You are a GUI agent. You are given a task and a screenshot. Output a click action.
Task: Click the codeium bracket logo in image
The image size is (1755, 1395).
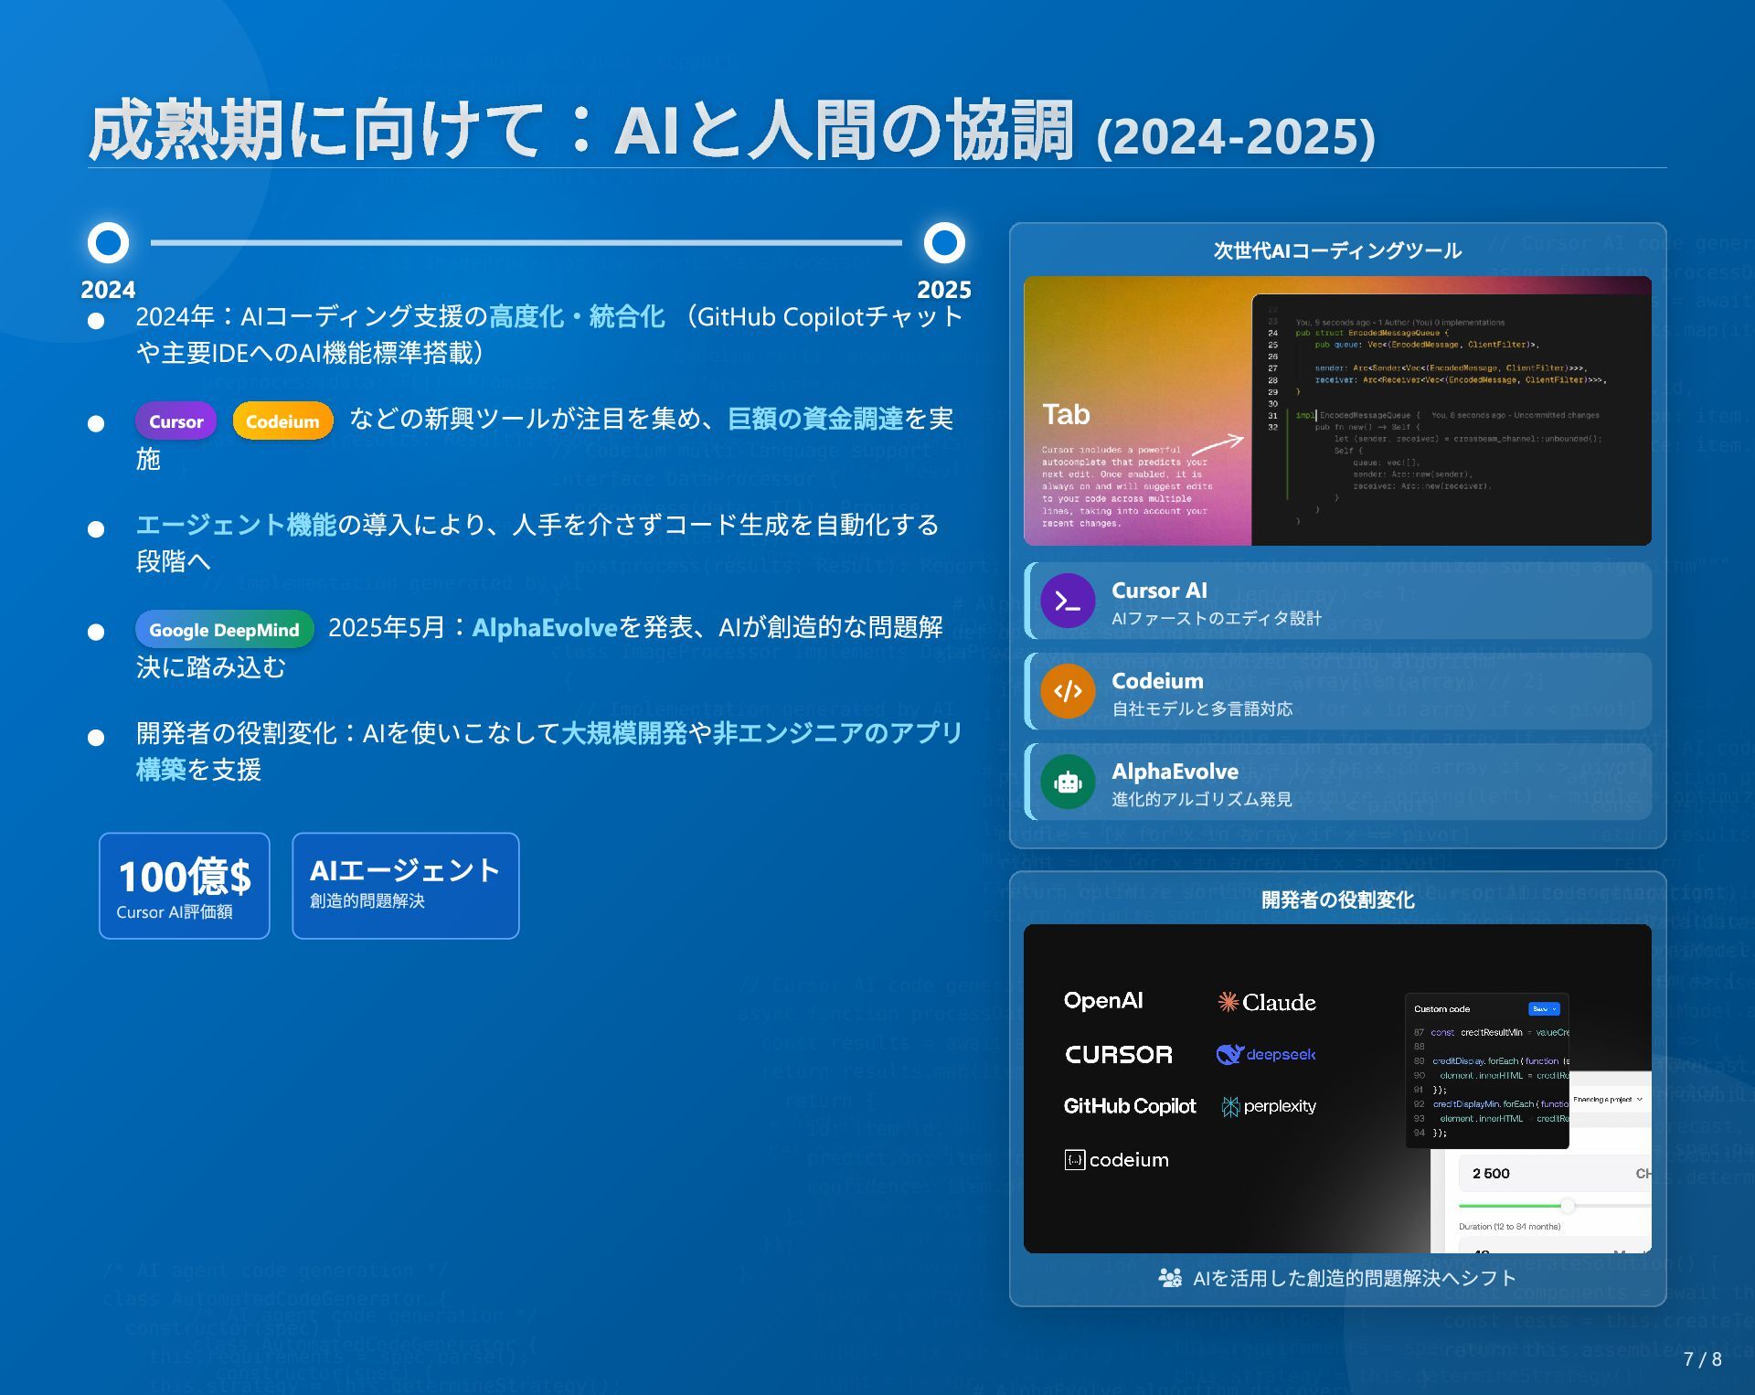pos(1074,1160)
